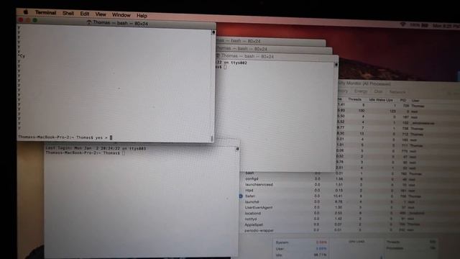Click the Safari compass icon in process list

[241, 196]
